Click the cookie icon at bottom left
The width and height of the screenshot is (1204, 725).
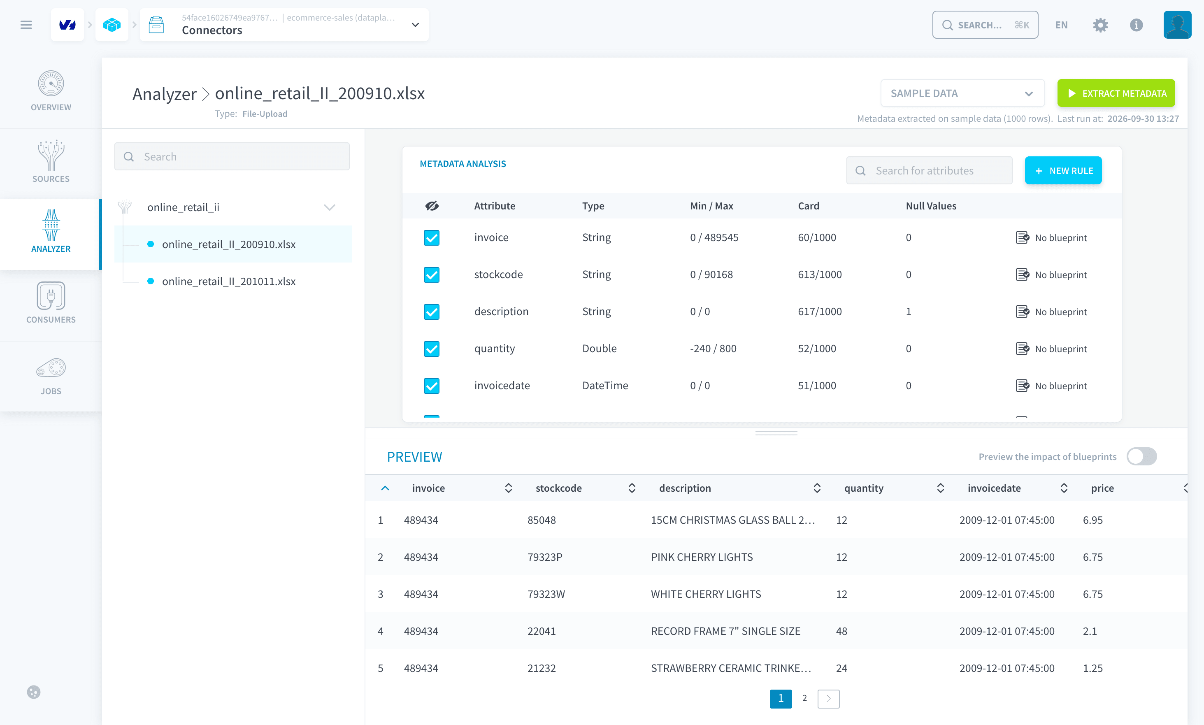point(34,692)
